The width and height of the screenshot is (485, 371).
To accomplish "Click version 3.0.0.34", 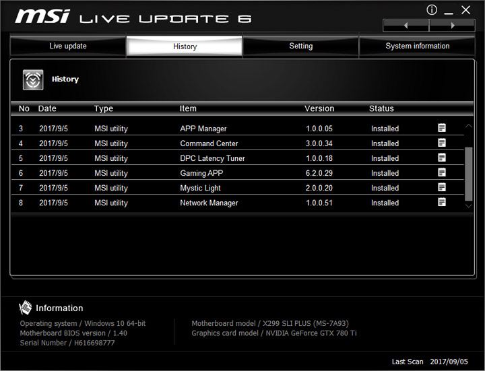I will click(319, 143).
